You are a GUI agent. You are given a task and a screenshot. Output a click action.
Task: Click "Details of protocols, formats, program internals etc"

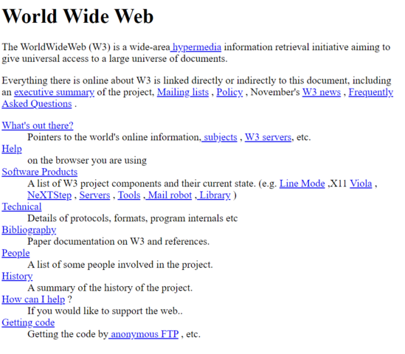133,219
